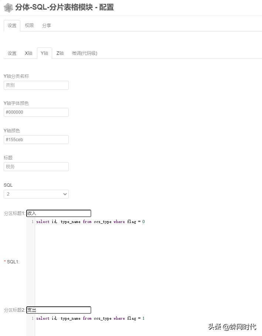This screenshot has height=336, width=262.
Task: Switch to the X轴 tab
Action: (28, 53)
